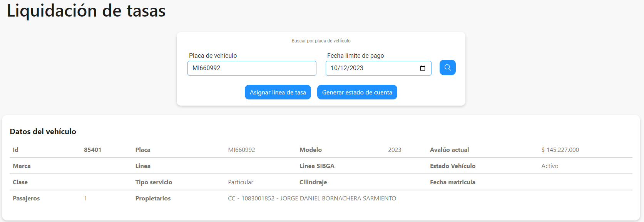Click the Id label in vehicle table
Image resolution: width=644 pixels, height=222 pixels.
(x=15, y=150)
